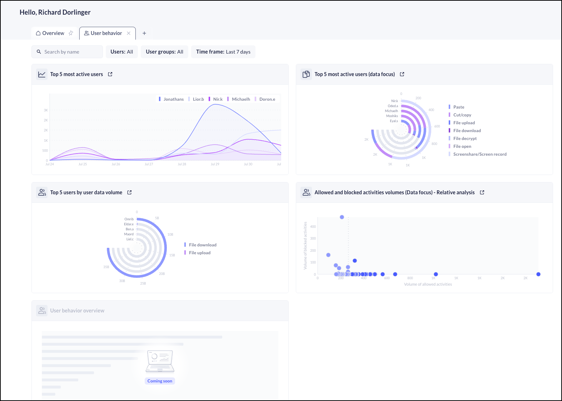Add a new dashboard tab
This screenshot has height=401, width=562.
tap(144, 33)
